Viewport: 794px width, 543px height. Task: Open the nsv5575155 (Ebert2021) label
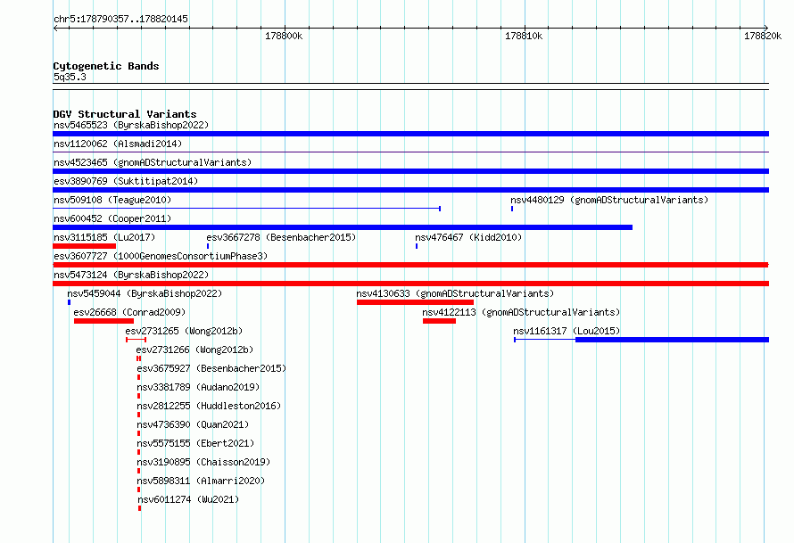[195, 443]
